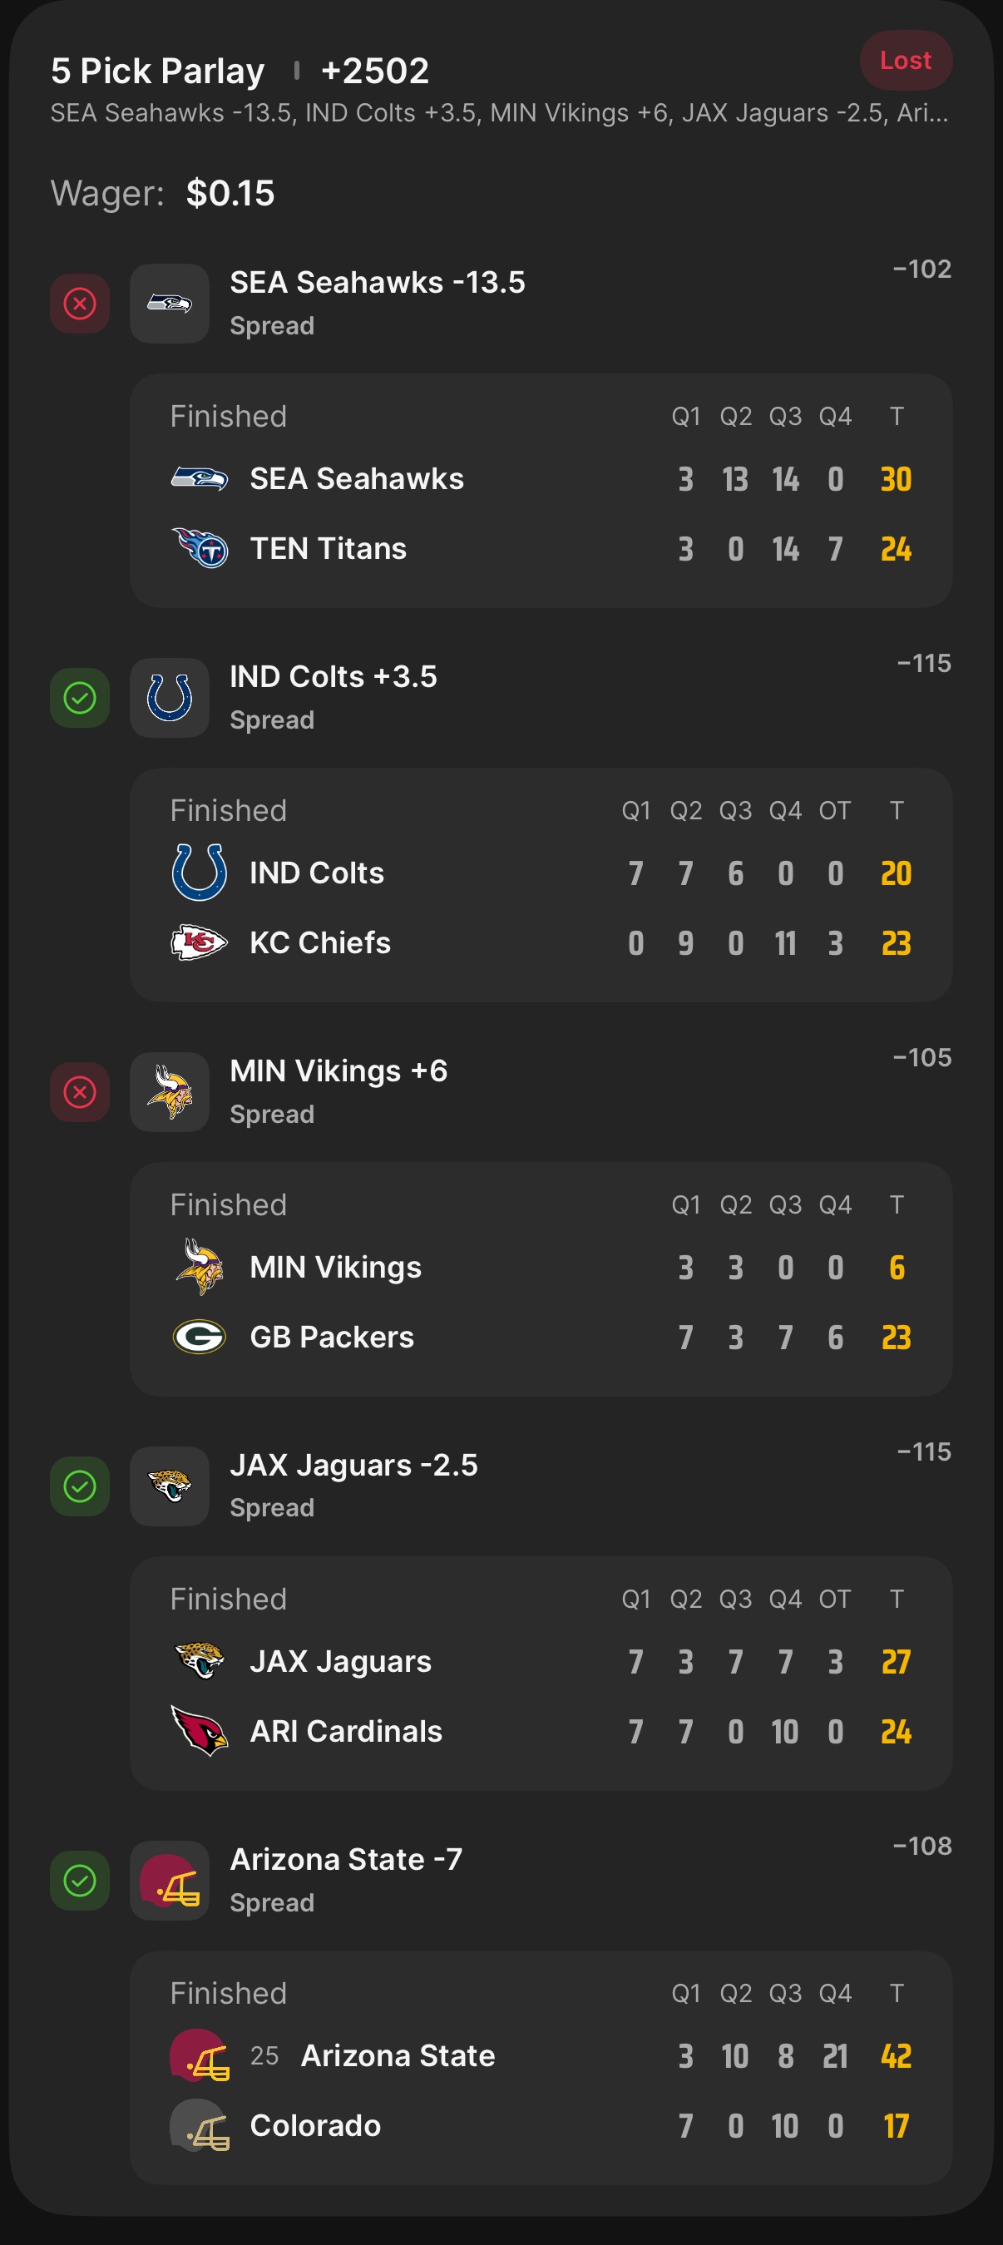1003x2245 pixels.
Task: Click the red X status on the Seahawks pick
Action: pyautogui.click(x=79, y=304)
